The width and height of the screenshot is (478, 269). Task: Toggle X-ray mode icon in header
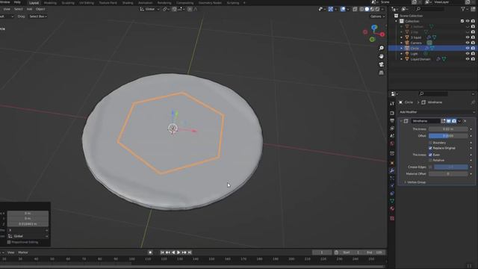point(355,9)
